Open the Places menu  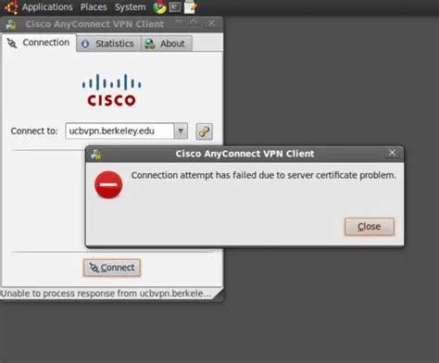point(94,6)
